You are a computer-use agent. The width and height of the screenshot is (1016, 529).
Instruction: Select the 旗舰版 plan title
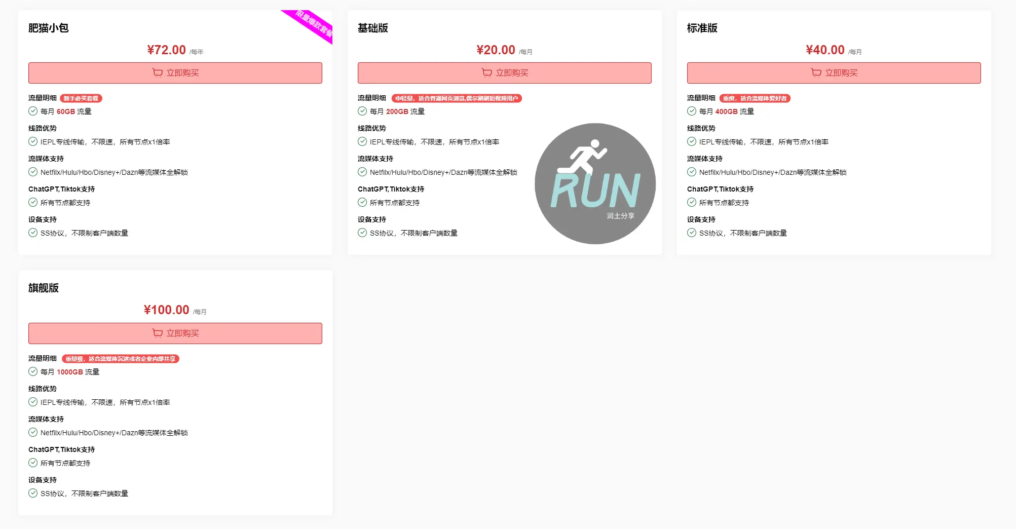(x=44, y=288)
